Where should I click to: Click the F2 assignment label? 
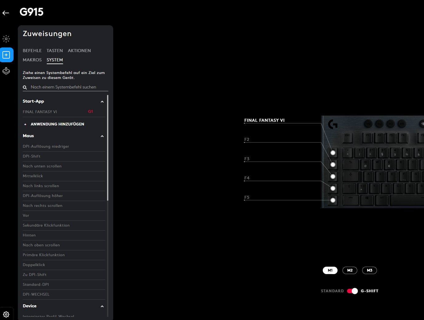point(247,139)
